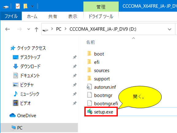Click the pin icon beside ダウンロード
The image size is (177, 133).
tap(75, 66)
